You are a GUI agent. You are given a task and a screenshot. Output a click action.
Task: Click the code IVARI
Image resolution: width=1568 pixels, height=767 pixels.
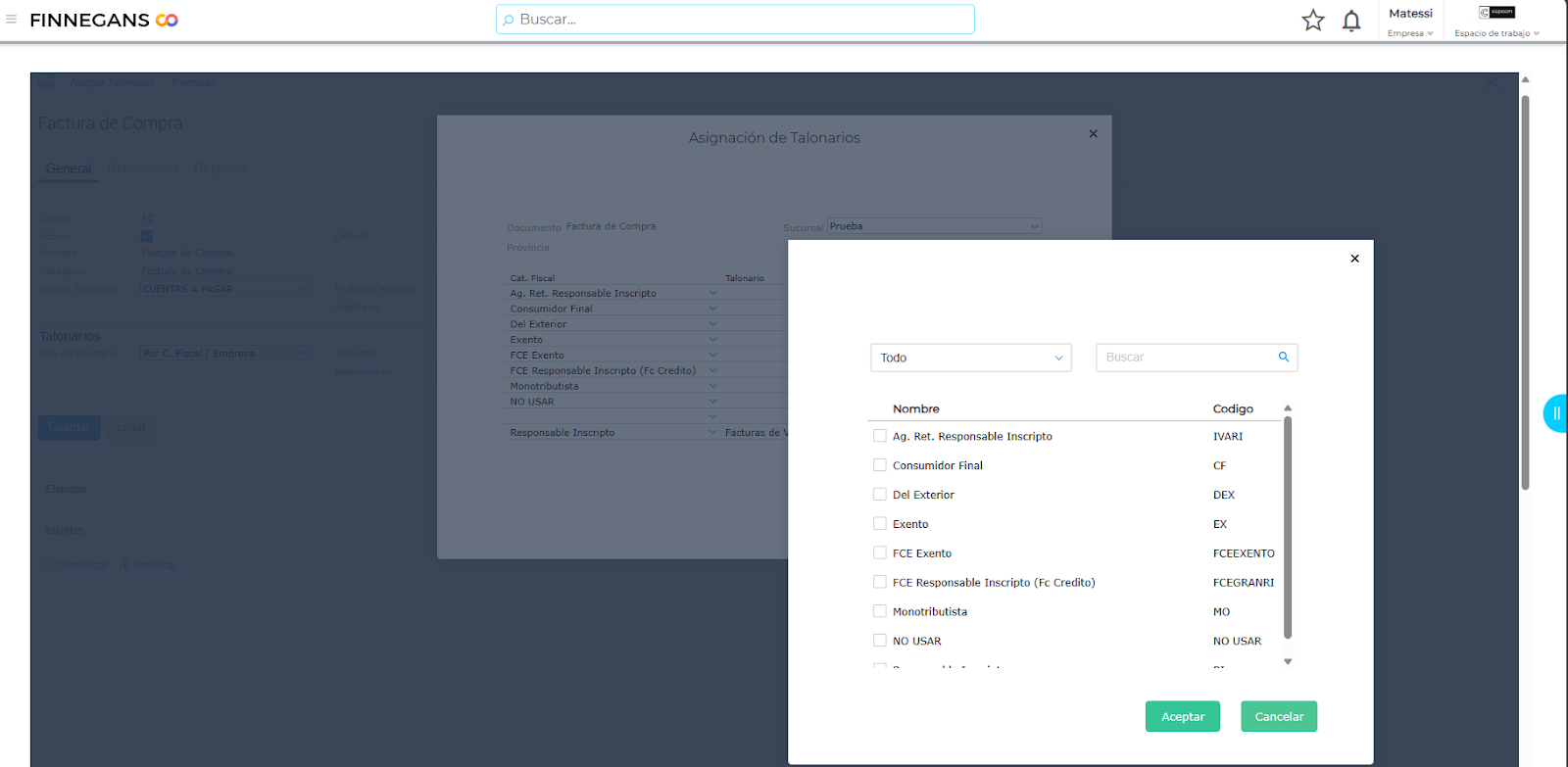(x=1228, y=437)
